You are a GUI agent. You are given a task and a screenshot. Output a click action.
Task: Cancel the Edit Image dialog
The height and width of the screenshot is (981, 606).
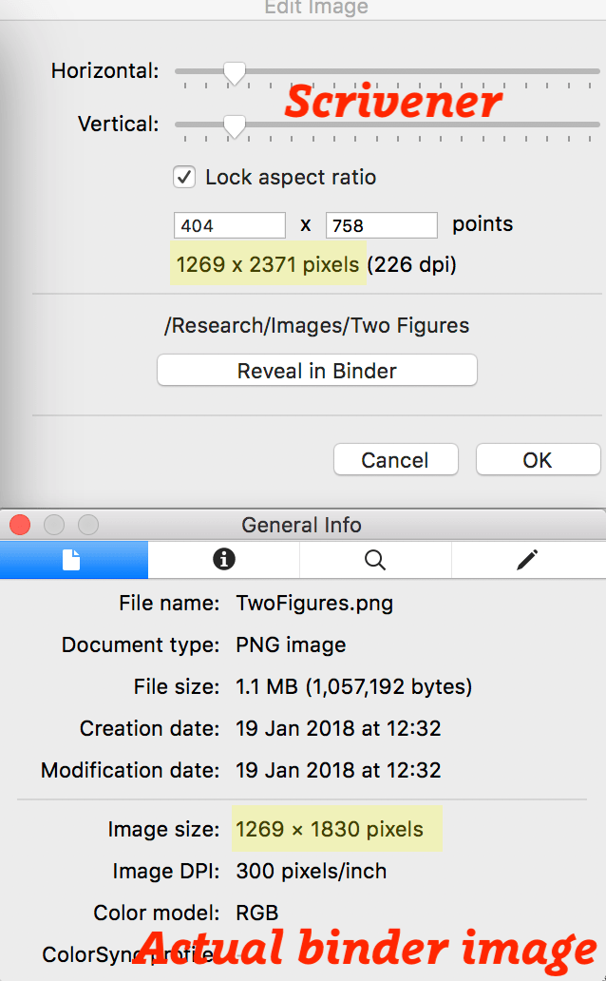click(x=396, y=460)
